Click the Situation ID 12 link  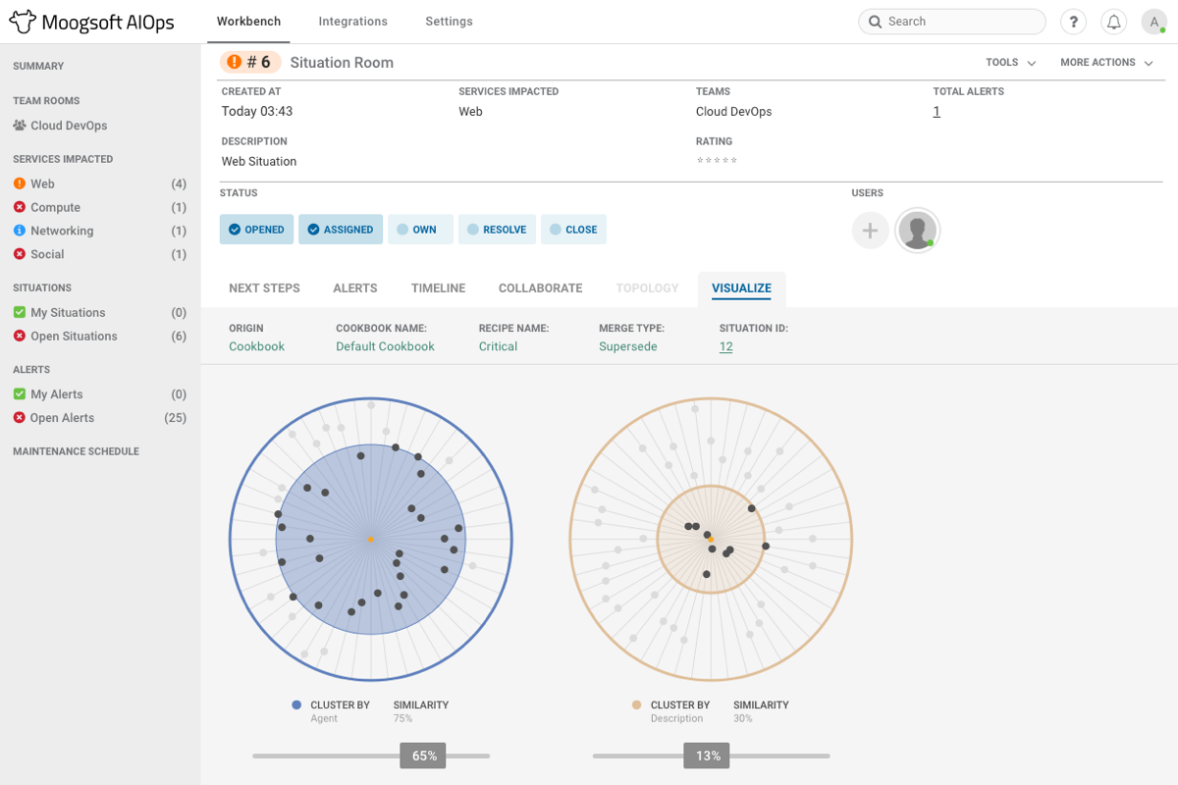pyautogui.click(x=725, y=346)
